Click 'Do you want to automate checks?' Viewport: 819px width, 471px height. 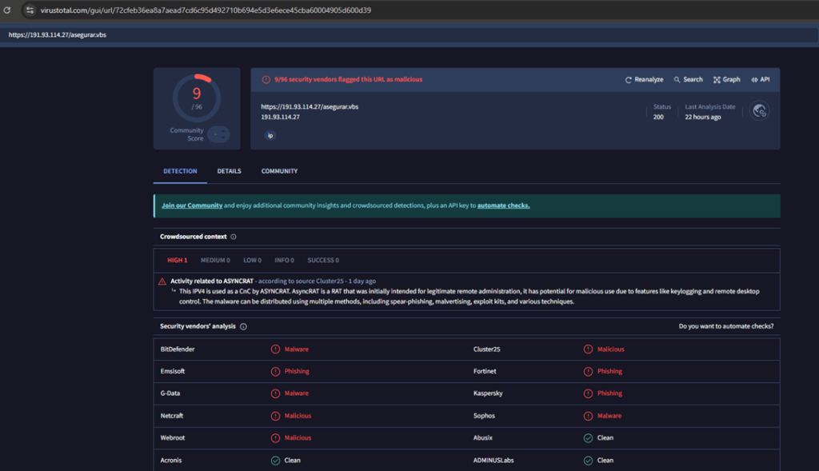(x=725, y=326)
